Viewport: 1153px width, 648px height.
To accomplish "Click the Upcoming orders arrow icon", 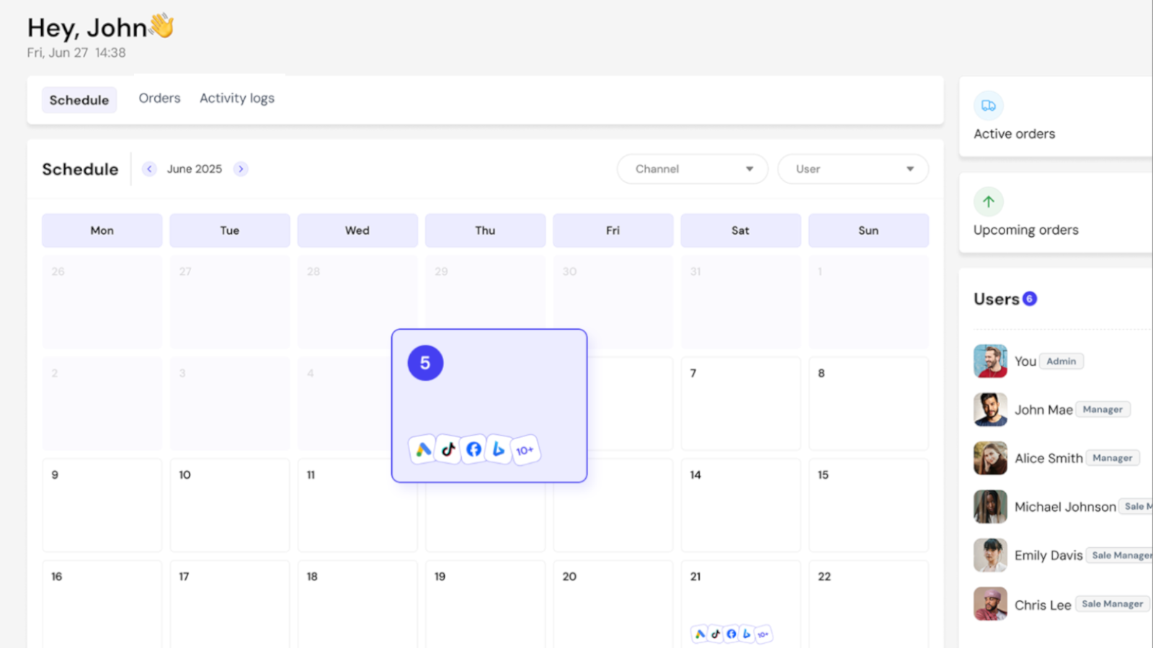I will click(x=989, y=202).
